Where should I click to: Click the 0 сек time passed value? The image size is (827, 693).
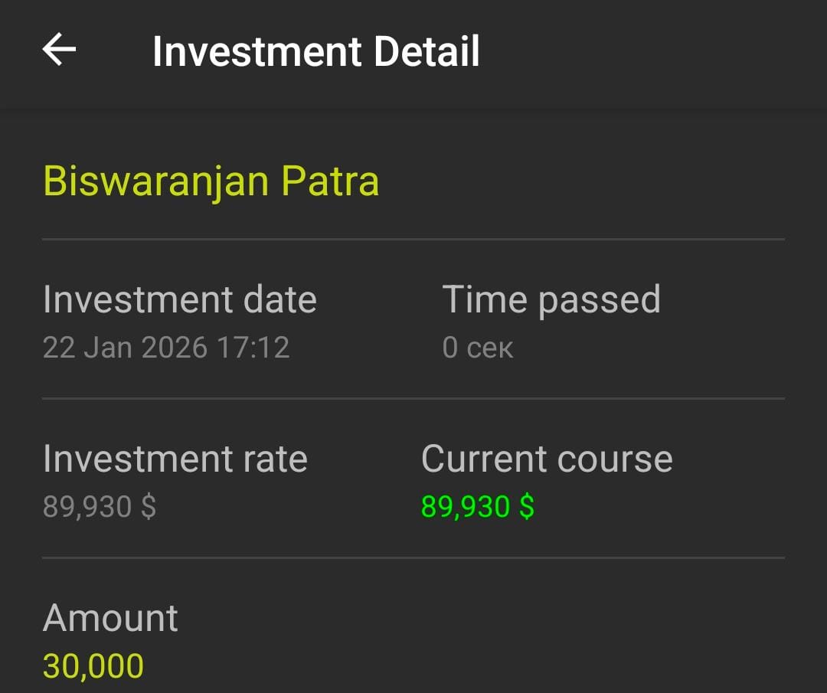pos(477,348)
